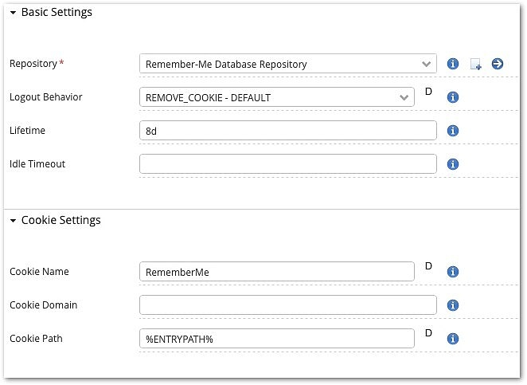Focus the empty Idle Timeout field
This screenshot has height=385, width=527.
[x=287, y=164]
